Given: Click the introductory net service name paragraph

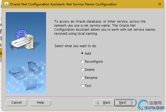Looking at the screenshot, I should (x=105, y=27).
